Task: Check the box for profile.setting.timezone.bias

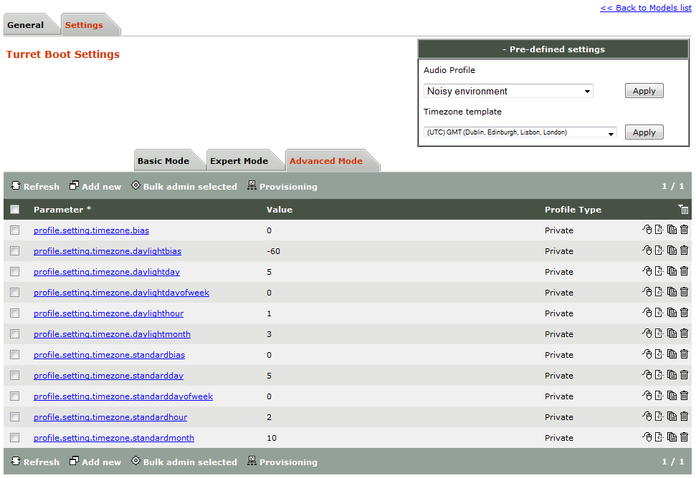Action: pos(14,230)
